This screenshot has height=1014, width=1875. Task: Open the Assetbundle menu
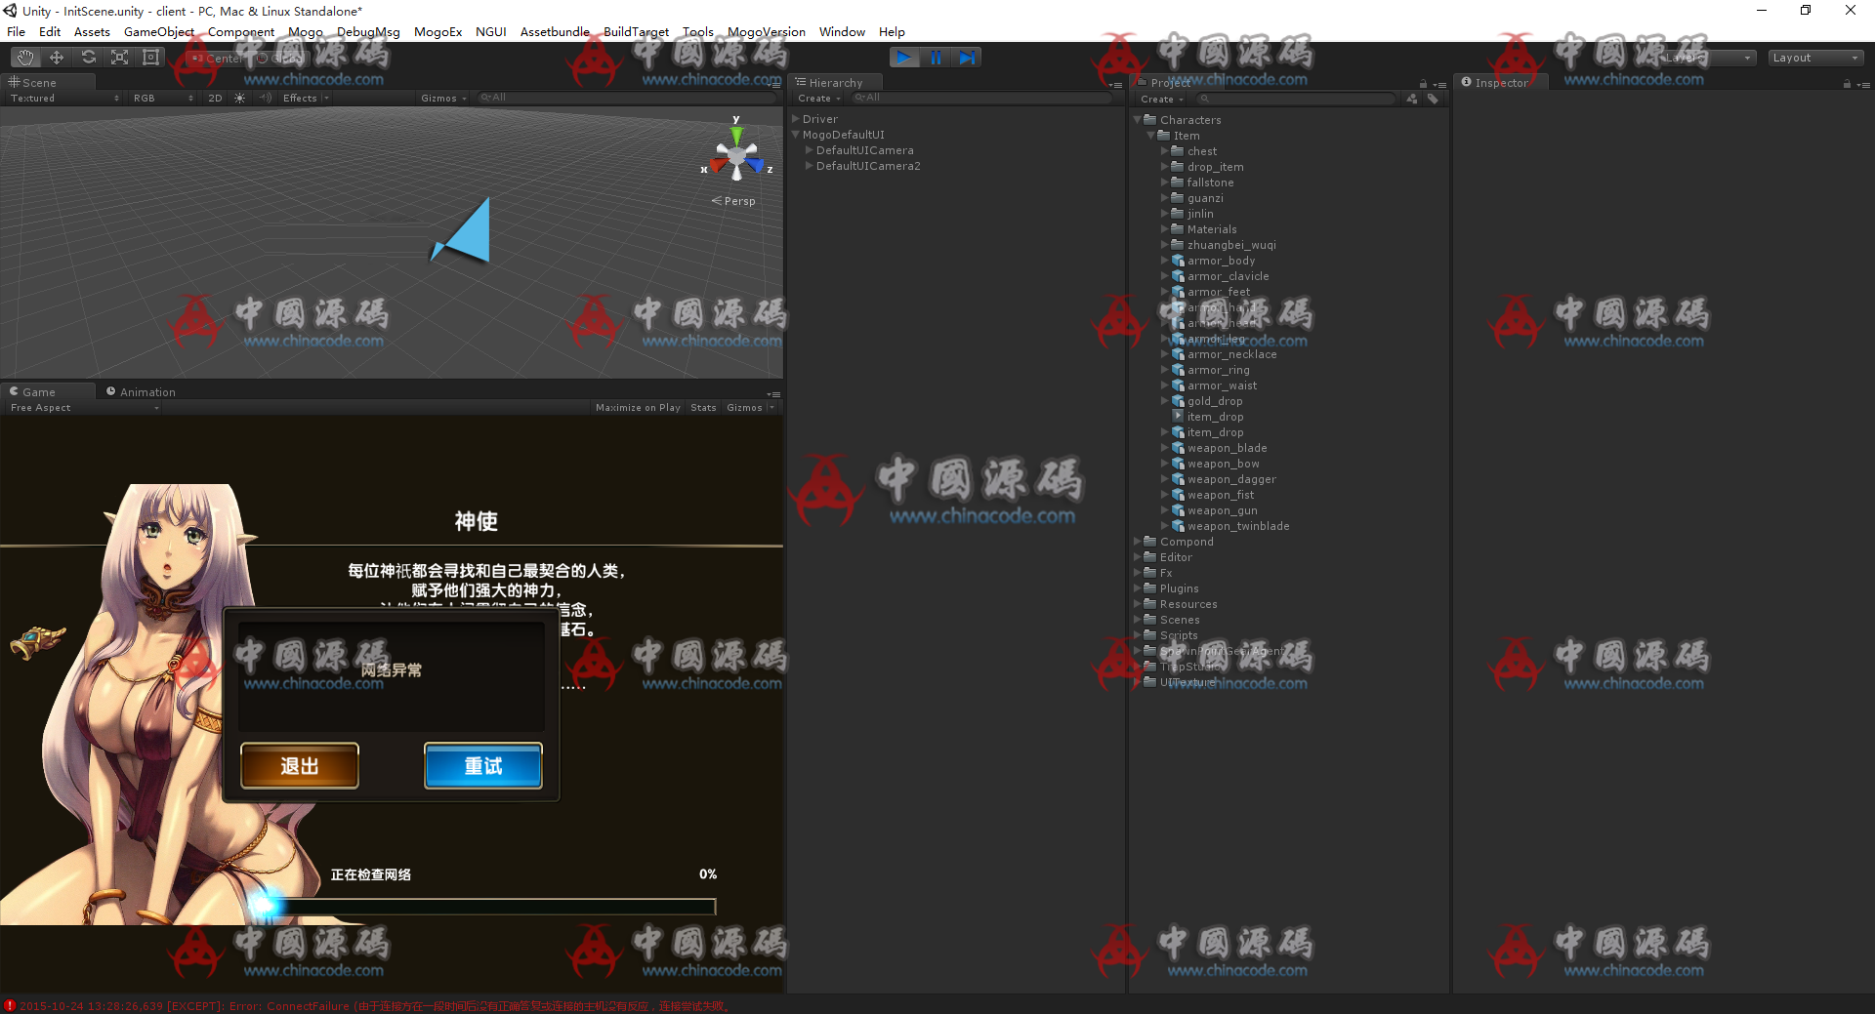[554, 32]
